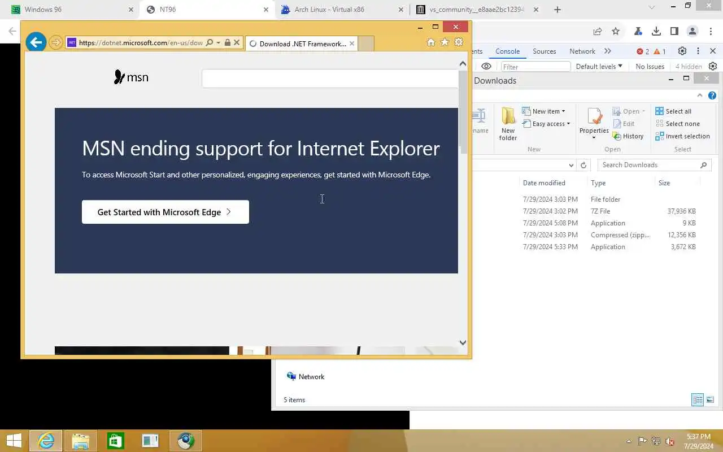Expand more DevTools tabs chevron
723x452 pixels.
[x=608, y=51]
